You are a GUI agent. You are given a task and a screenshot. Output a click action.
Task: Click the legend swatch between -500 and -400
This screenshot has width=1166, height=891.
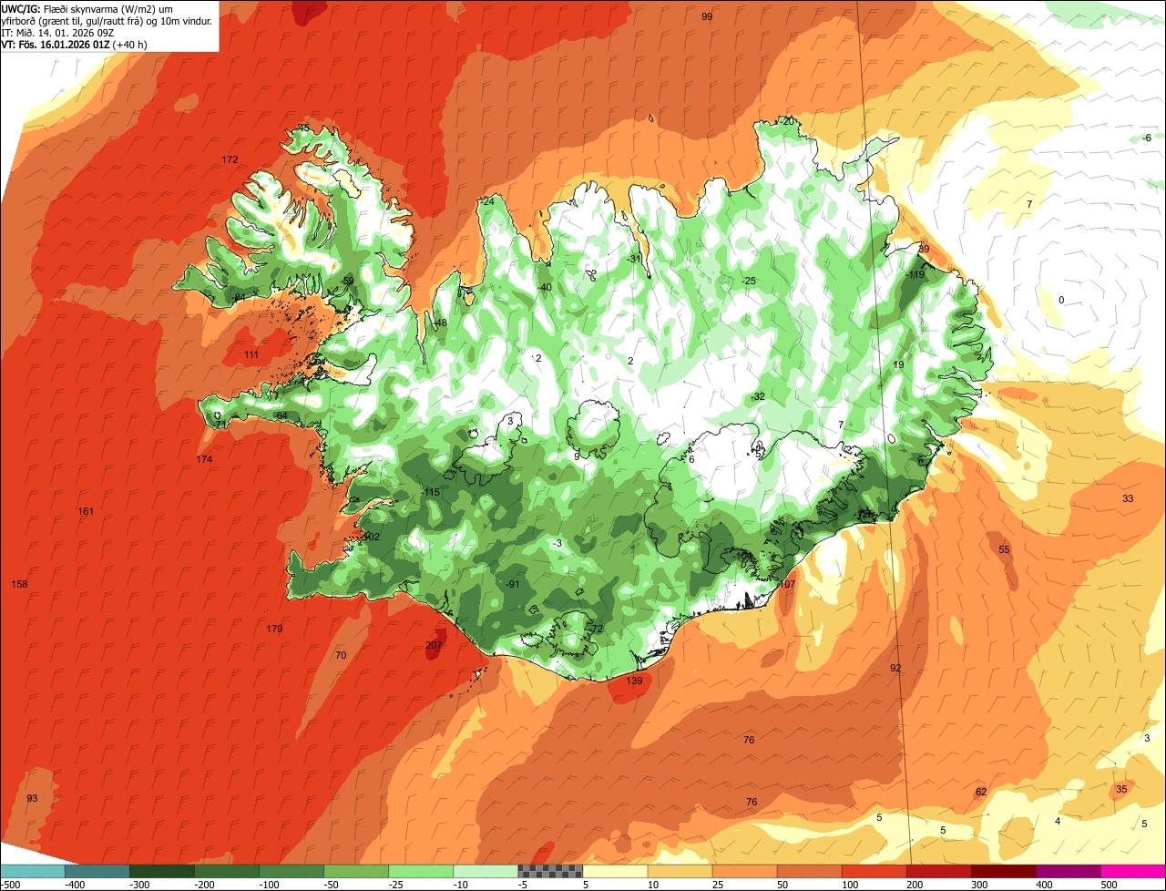(x=33, y=871)
